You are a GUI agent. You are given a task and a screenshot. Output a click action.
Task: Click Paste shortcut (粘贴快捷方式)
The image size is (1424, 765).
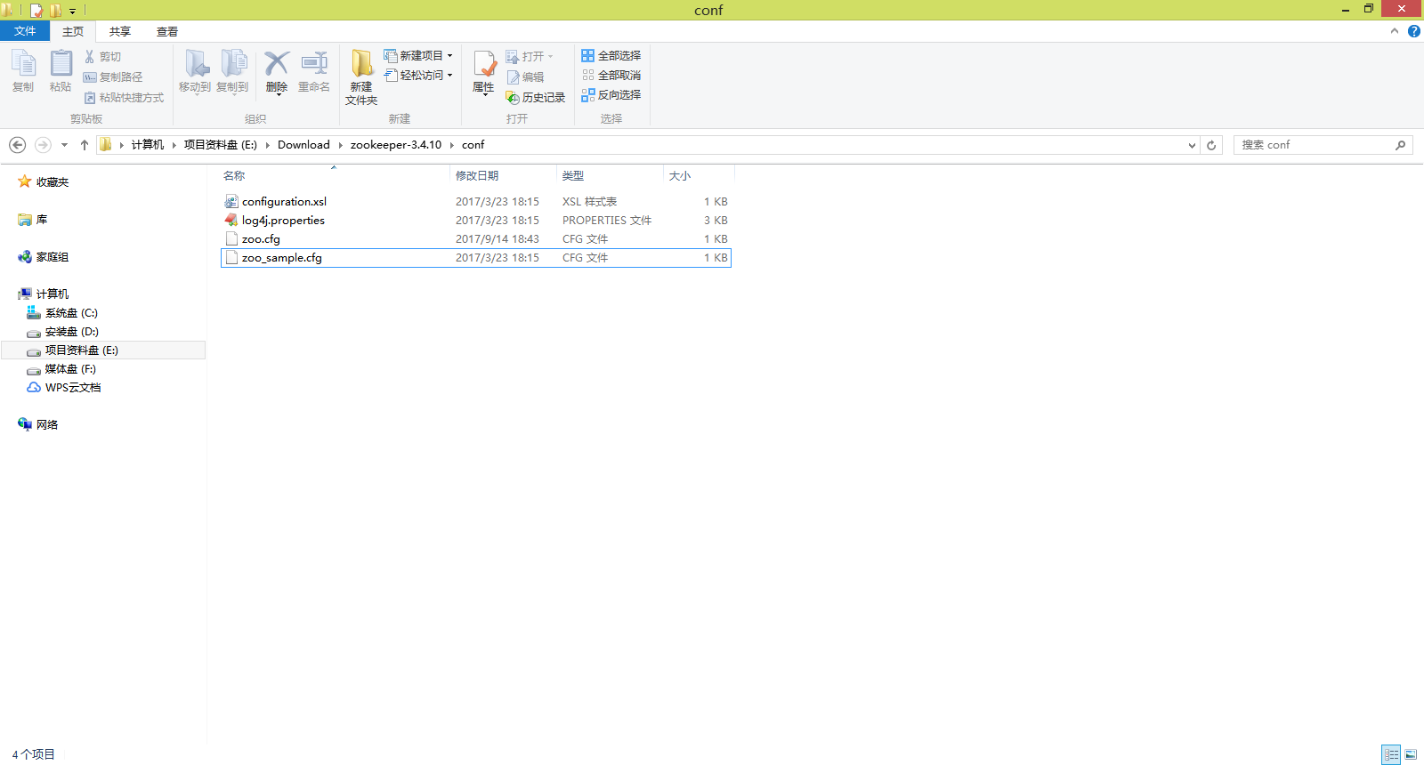pos(124,97)
